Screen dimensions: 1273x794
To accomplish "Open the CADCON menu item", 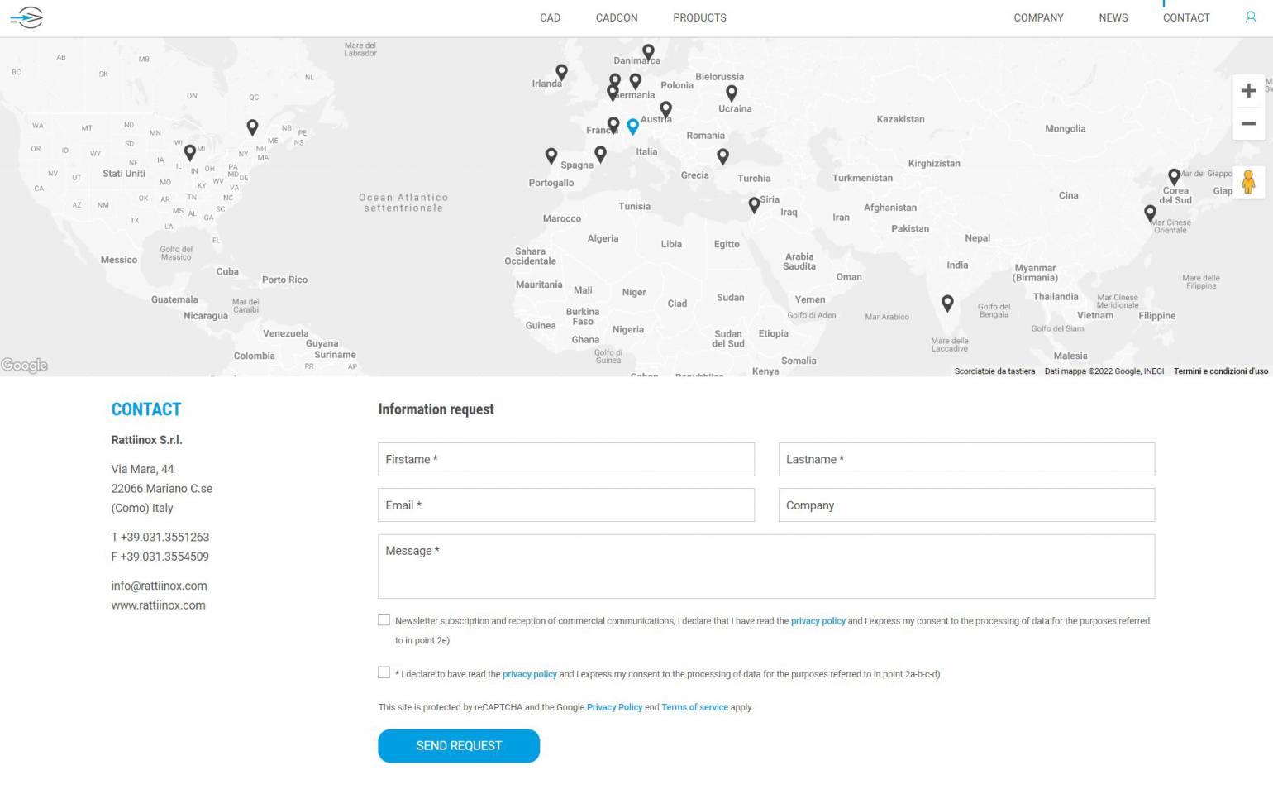I will [x=617, y=17].
